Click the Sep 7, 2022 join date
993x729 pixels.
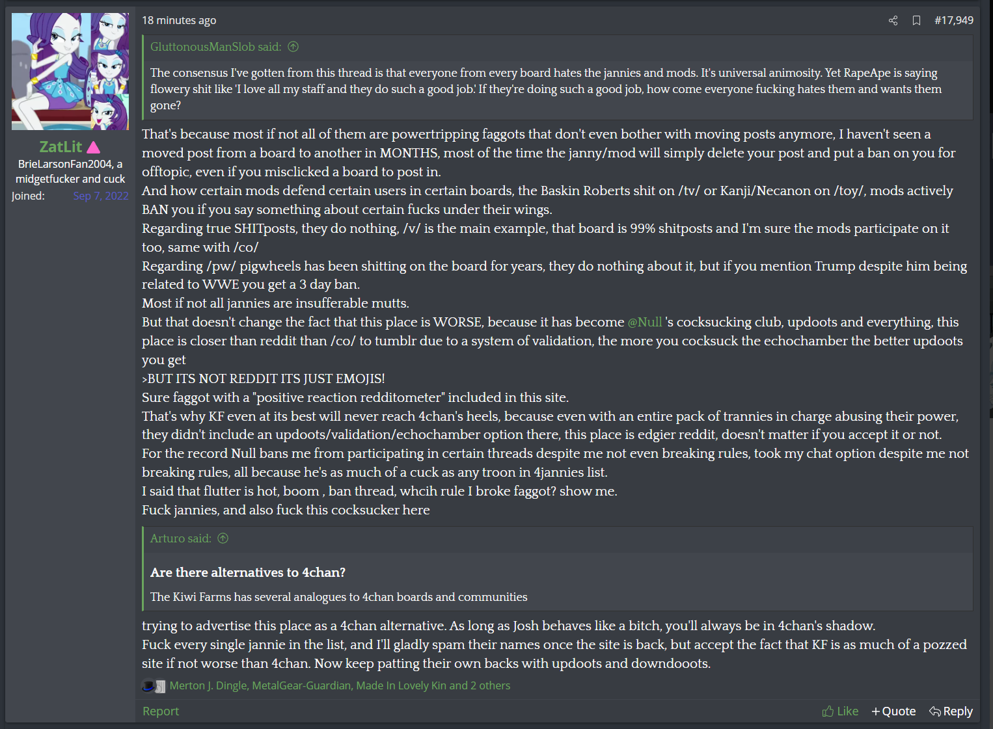[101, 196]
